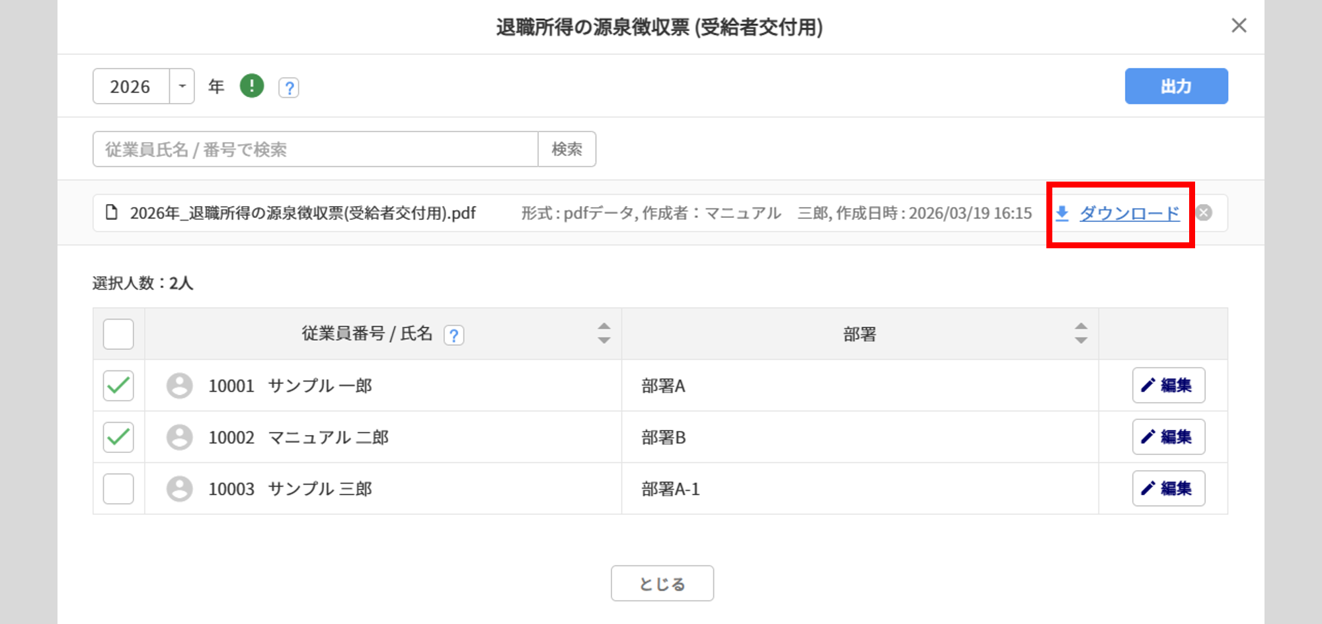
Task: Open the help icon beside the year
Action: pyautogui.click(x=289, y=87)
